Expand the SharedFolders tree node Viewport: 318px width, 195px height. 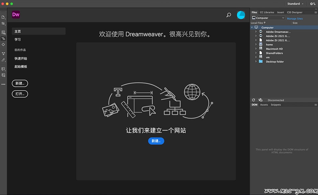coord(256,53)
